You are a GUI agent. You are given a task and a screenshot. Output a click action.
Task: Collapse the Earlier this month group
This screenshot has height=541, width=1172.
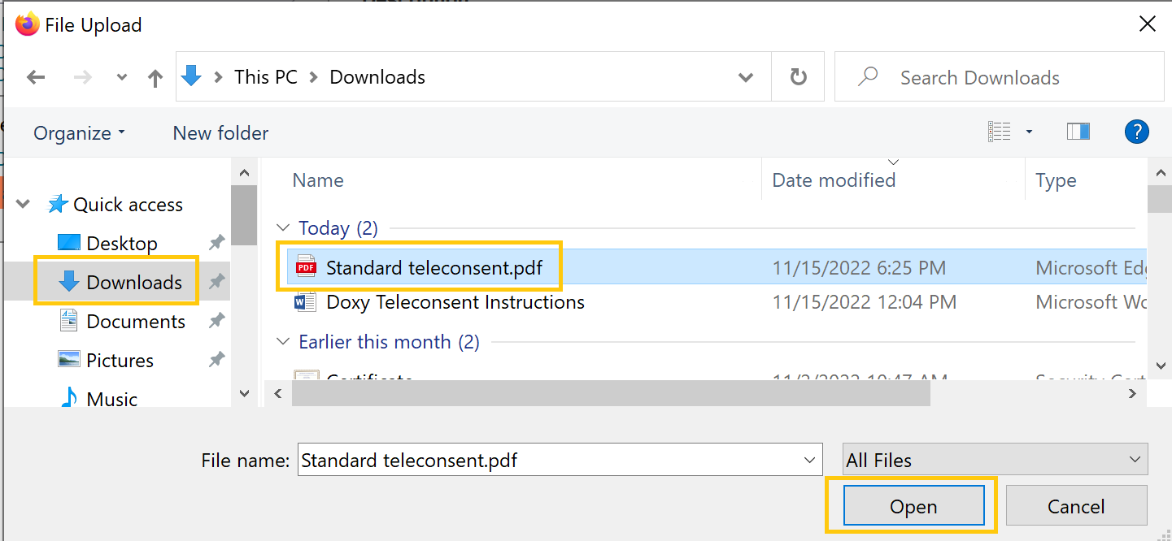(x=283, y=342)
